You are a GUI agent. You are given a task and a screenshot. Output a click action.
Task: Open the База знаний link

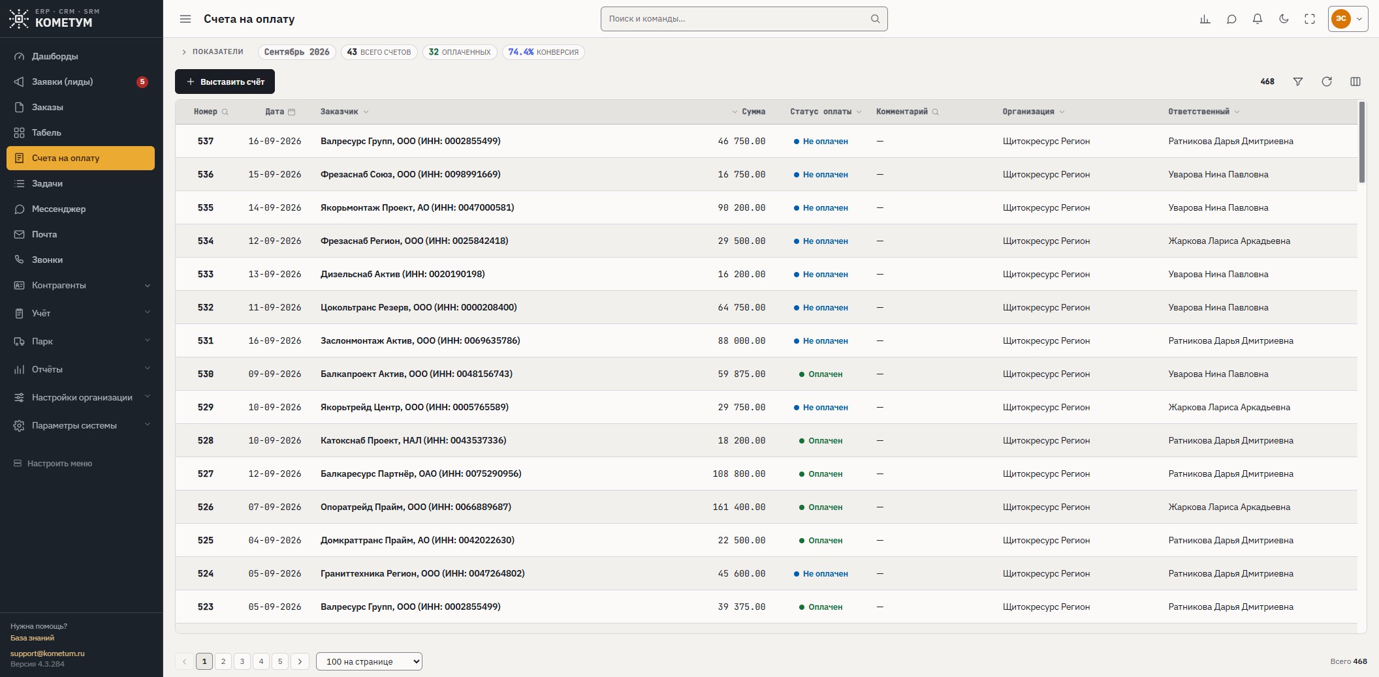(x=32, y=638)
